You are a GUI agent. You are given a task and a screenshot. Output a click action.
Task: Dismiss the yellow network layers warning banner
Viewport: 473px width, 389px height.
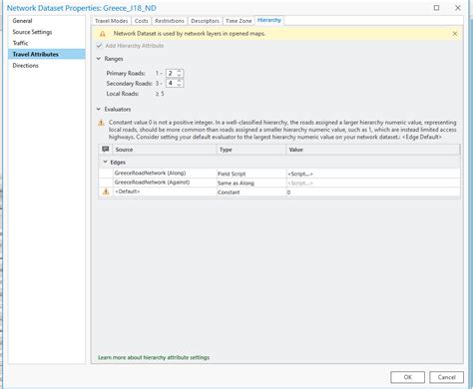pos(455,34)
